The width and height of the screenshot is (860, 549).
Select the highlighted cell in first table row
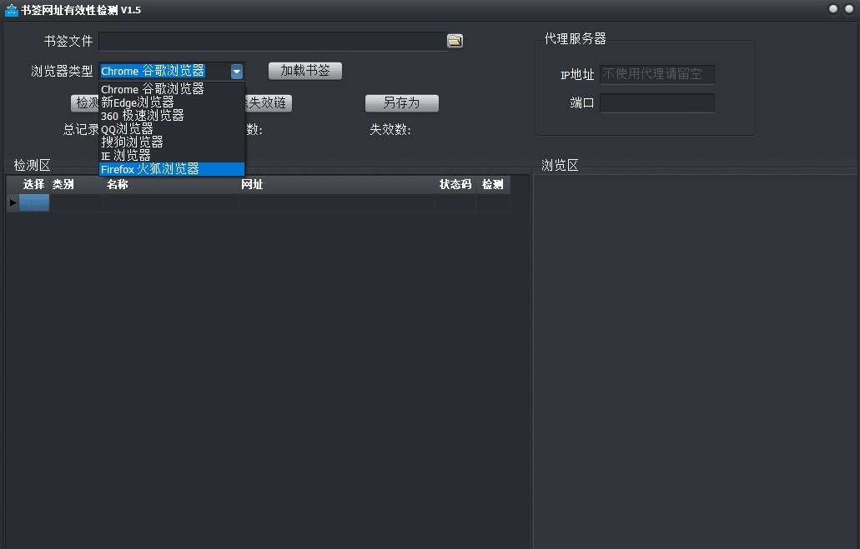[x=34, y=202]
